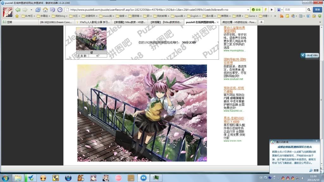Click the undo closed tab icon
Viewport: 324px width, 182px height.
53,10
